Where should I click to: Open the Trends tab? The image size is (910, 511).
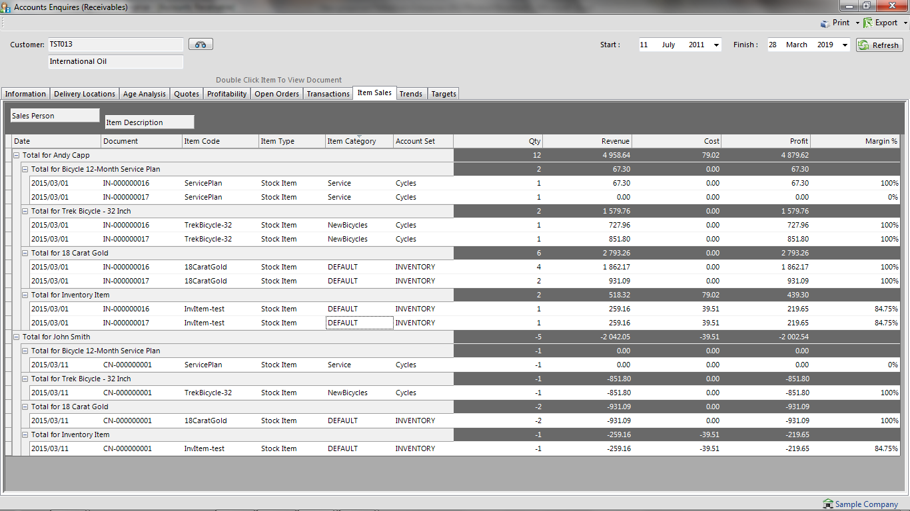coord(410,94)
